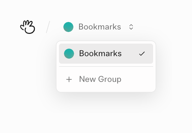Click the highlighted Bookmarks option label
The image size is (192, 133).
click(x=100, y=54)
